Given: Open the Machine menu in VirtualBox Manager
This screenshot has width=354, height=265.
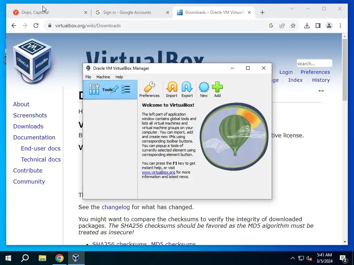Looking at the screenshot, I should click(103, 77).
